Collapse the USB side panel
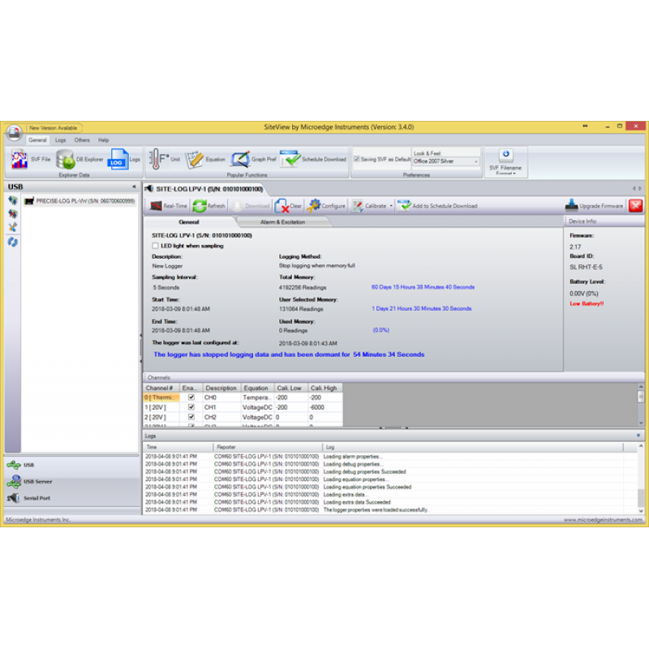This screenshot has width=649, height=649. tap(134, 187)
